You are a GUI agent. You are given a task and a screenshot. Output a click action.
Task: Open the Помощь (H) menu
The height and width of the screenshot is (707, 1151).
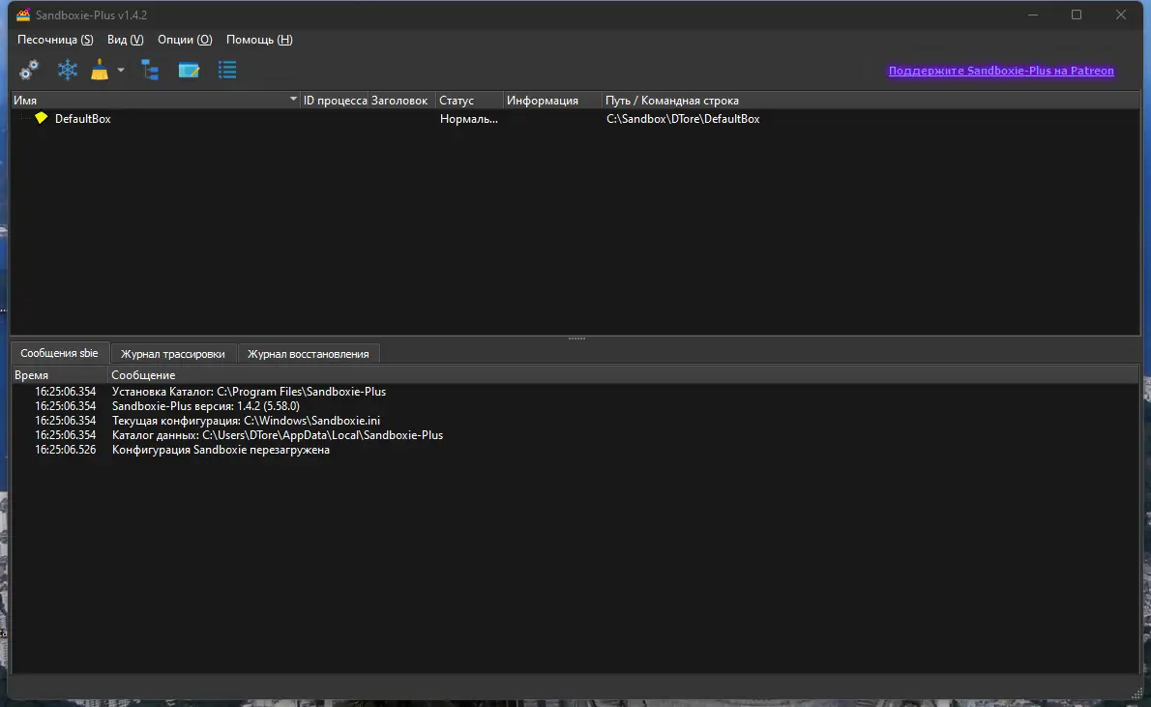pyautogui.click(x=259, y=40)
